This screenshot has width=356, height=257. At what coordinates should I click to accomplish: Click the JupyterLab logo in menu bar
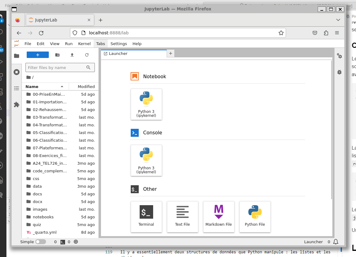point(17,44)
